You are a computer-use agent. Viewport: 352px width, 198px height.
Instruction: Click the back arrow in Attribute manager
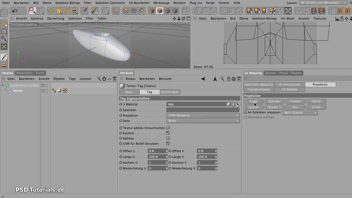(203, 79)
